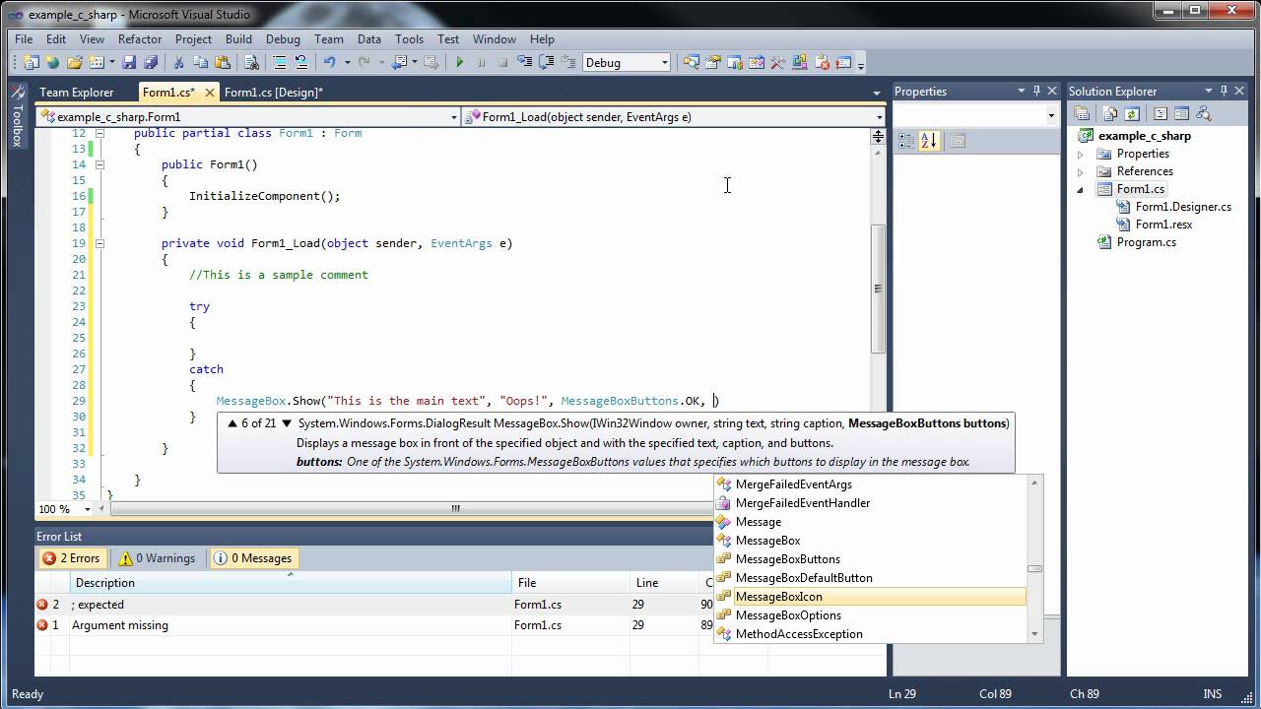Open the Toolbox side tab
1261x709 pixels.
(17, 116)
